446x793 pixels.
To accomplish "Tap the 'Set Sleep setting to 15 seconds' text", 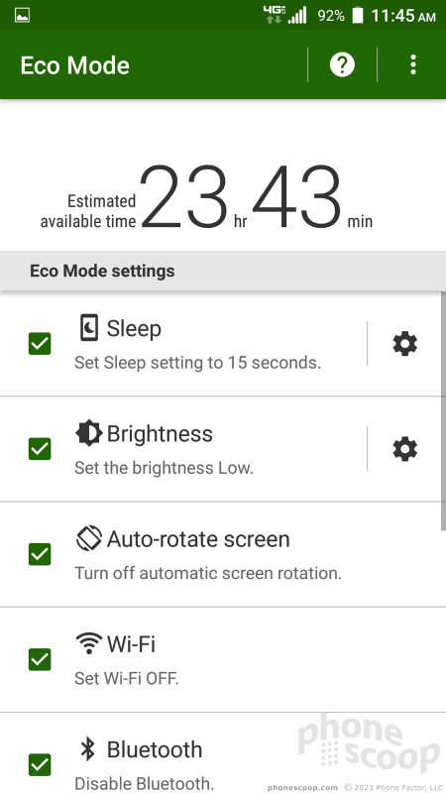I will point(197,363).
